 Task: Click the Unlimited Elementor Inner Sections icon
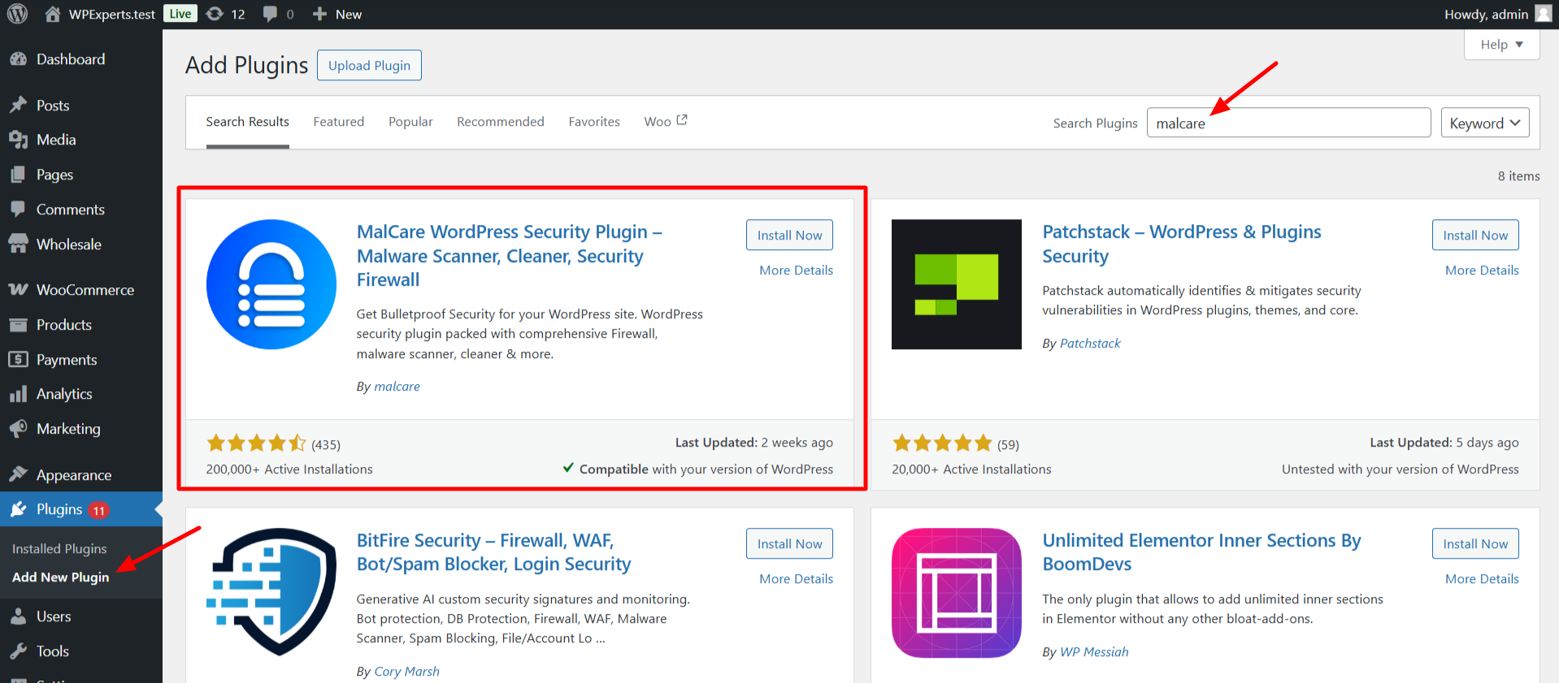(x=956, y=593)
